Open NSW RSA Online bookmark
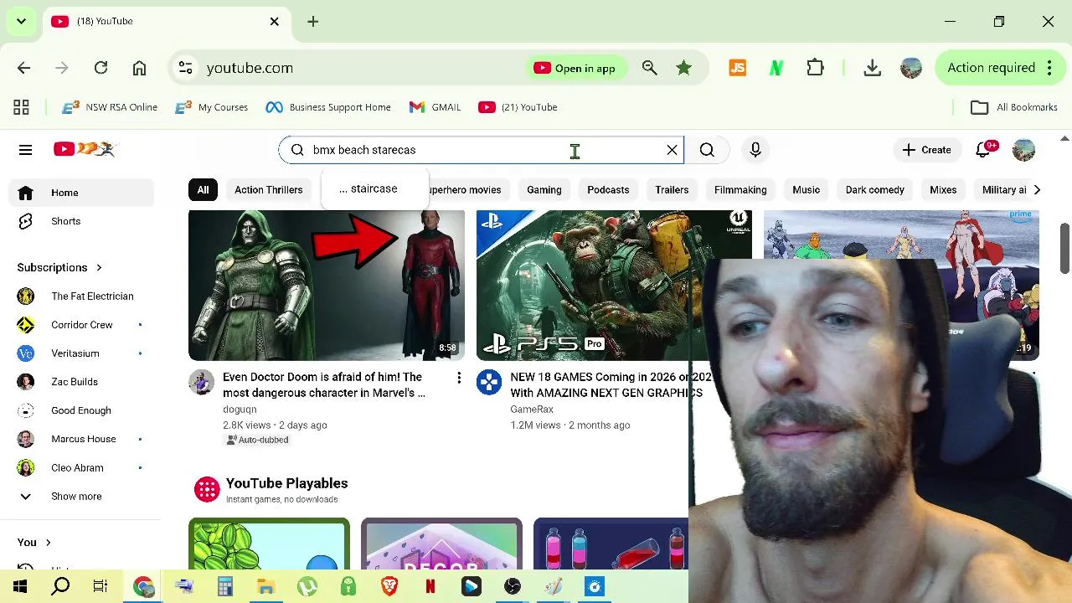The height and width of the screenshot is (603, 1072). pos(110,107)
